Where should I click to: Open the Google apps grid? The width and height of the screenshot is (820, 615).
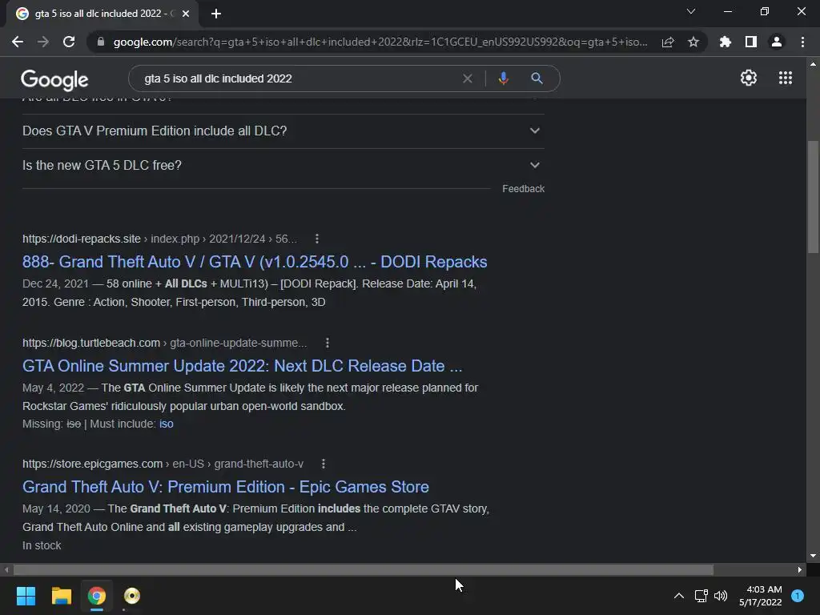(x=786, y=78)
